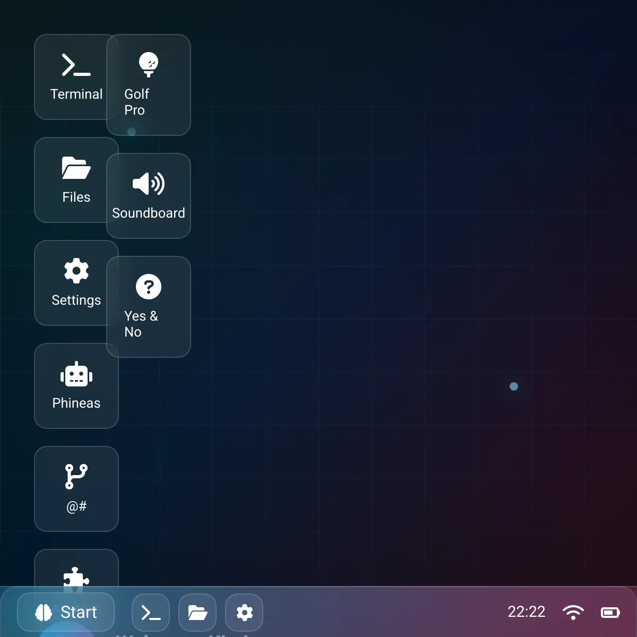Launch the Golf Pro app
Image resolution: width=637 pixels, height=637 pixels.
(x=149, y=85)
